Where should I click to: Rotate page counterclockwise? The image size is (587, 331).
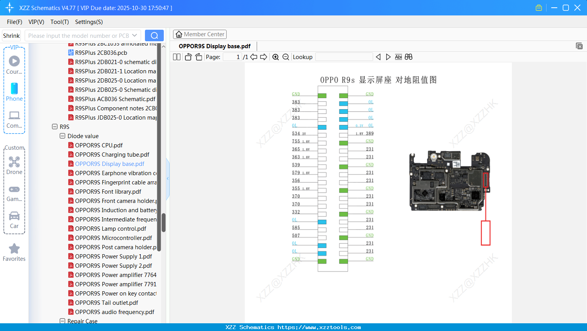[x=188, y=57]
